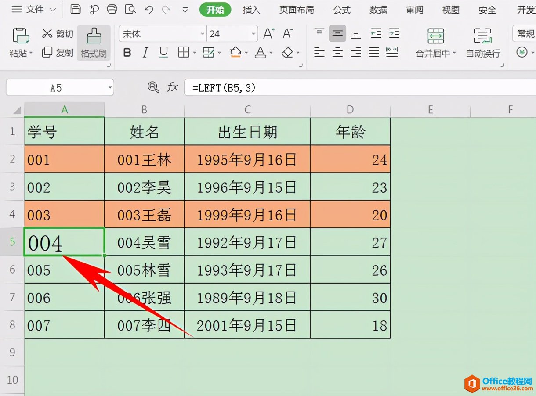
Task: Click the eraser clear icon
Action: [287, 53]
